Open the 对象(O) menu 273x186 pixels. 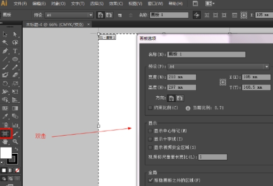59,4
